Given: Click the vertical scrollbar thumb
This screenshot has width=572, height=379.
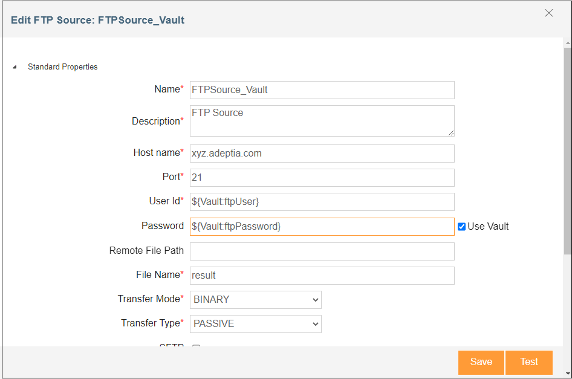Looking at the screenshot, I should click(567, 151).
